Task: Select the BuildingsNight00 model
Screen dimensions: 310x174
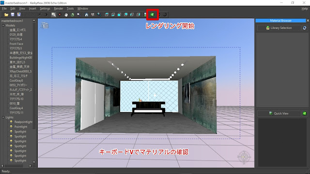Action: click(x=20, y=58)
